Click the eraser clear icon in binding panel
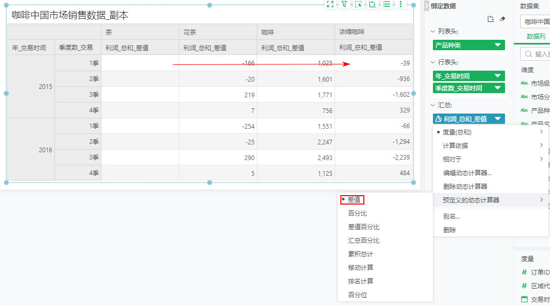 tap(502, 19)
